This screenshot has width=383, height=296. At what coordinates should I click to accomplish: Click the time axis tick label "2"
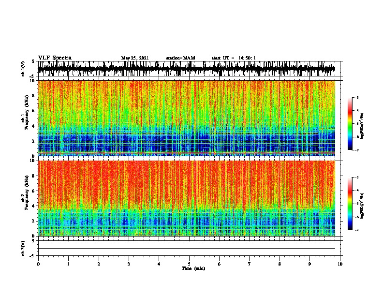click(99, 264)
